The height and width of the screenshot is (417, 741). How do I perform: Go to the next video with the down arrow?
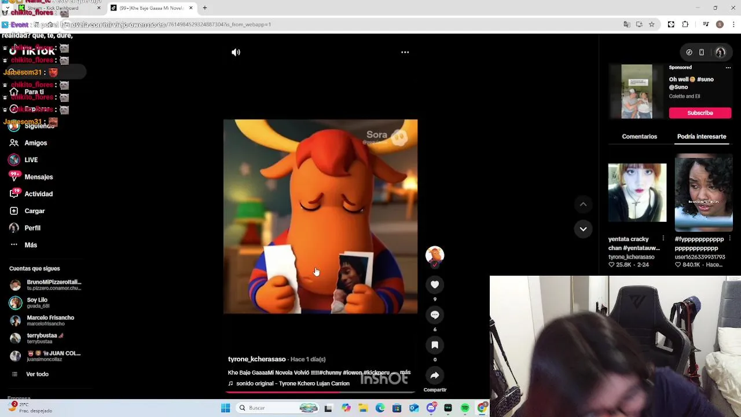[x=583, y=229]
